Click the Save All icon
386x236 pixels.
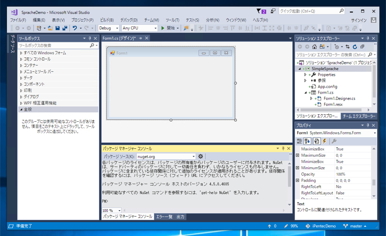pos(65,28)
